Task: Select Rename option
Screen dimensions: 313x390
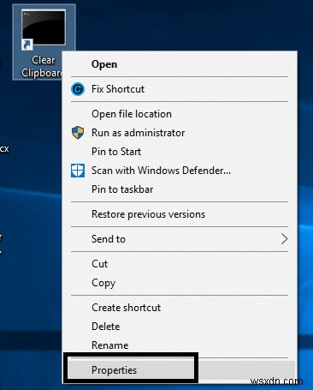Action: coord(180,345)
